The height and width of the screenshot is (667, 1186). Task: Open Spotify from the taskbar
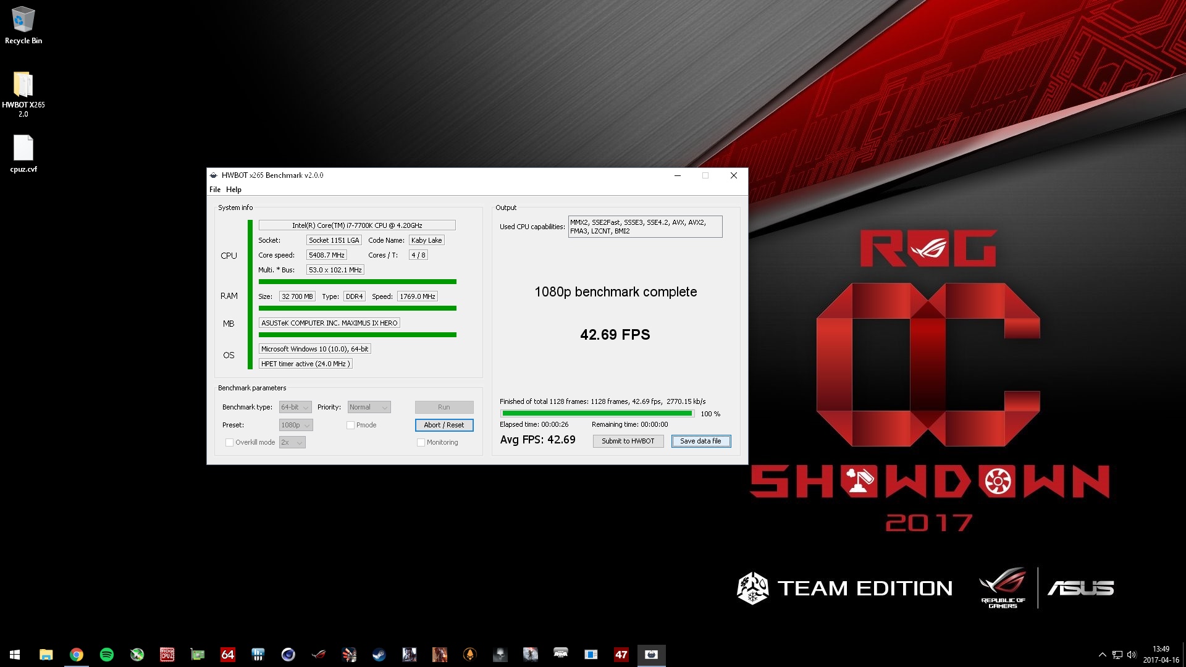(x=106, y=654)
